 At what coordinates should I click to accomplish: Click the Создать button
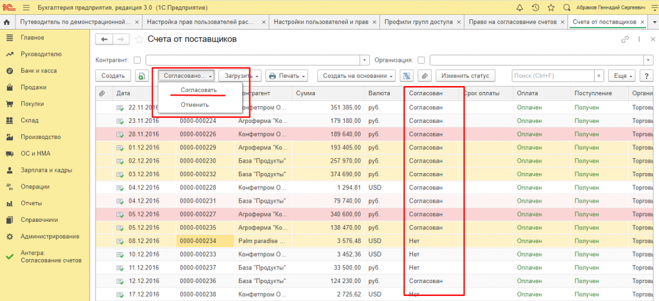[113, 76]
